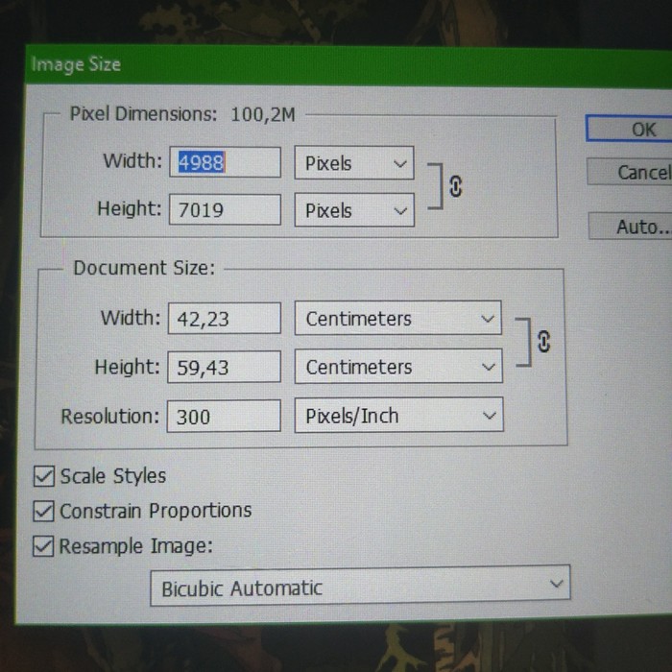Disable Constrain Proportions checkbox
This screenshot has width=672, height=672.
[44, 511]
